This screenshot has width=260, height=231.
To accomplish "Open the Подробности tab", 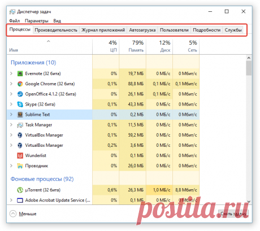I will click(x=207, y=30).
